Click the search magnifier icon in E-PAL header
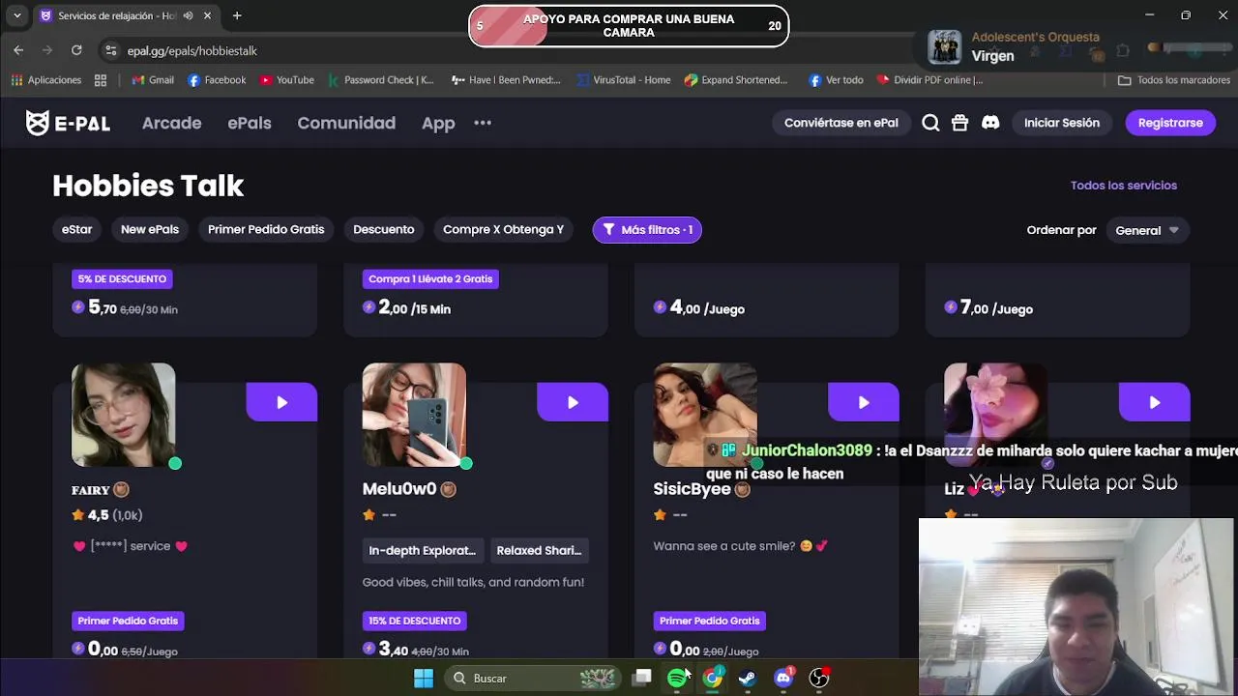This screenshot has width=1238, height=696. (x=930, y=123)
